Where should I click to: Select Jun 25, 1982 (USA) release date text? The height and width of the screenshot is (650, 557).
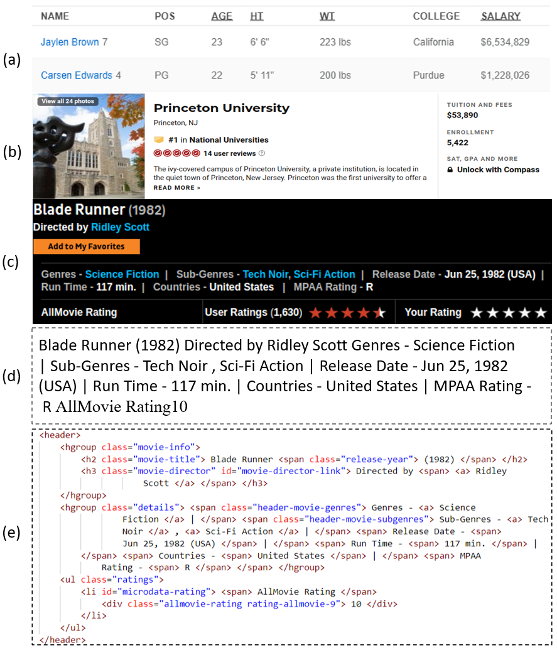click(x=490, y=274)
